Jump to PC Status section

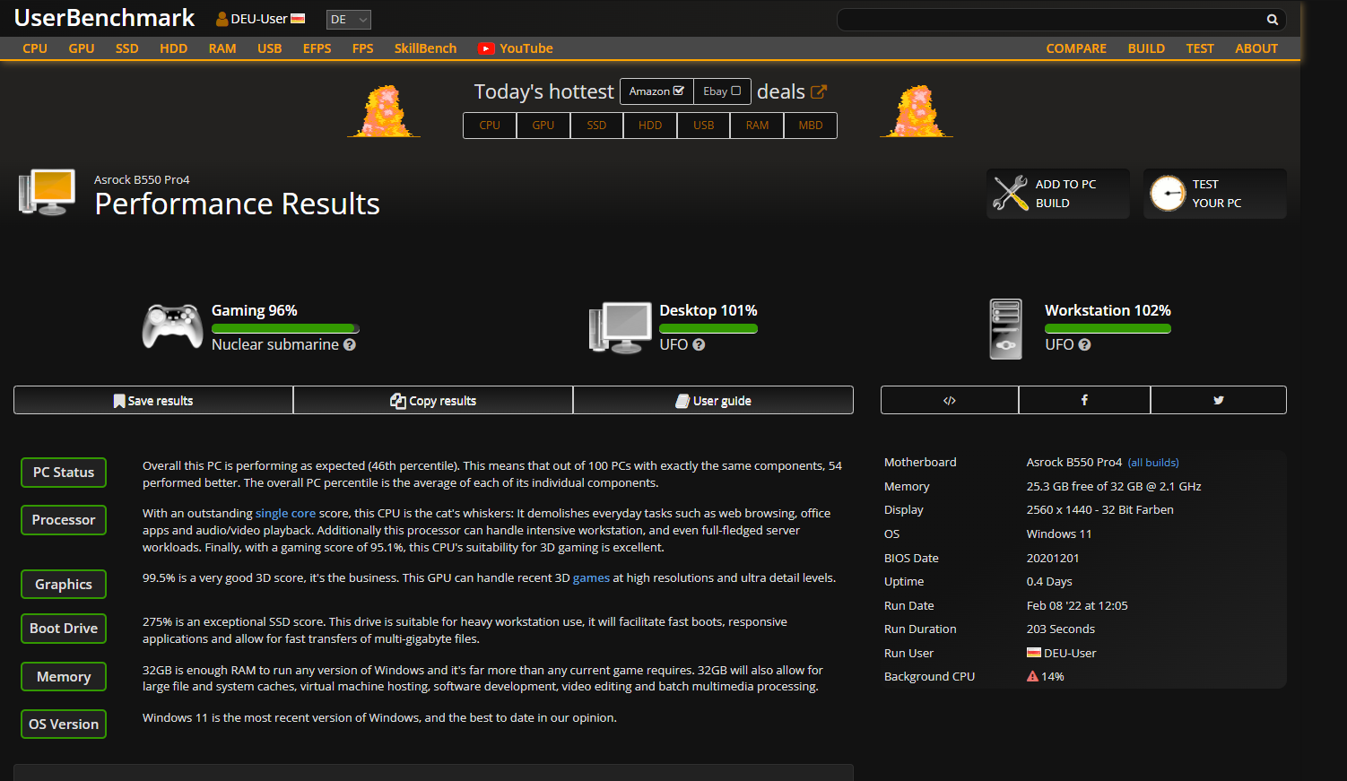coord(64,473)
